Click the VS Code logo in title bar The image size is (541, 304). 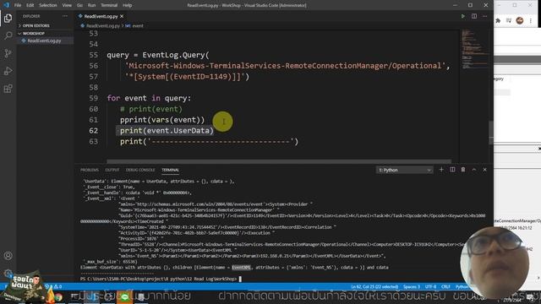pos(6,5)
